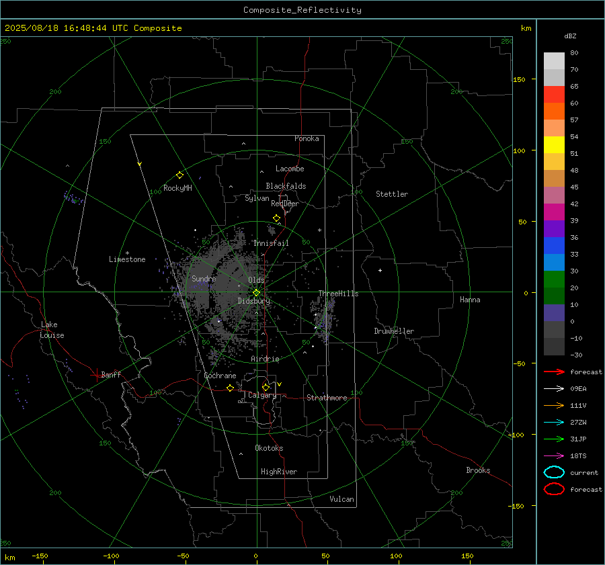Pick the cyan 27ZW arrow legend icon
The height and width of the screenshot is (565, 605).
[554, 423]
